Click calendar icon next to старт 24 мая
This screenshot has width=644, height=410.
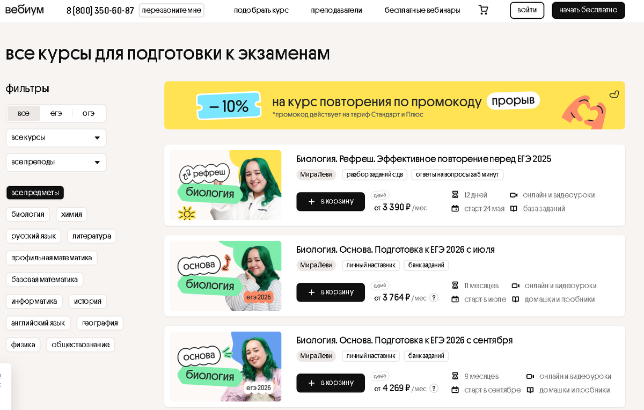(455, 209)
